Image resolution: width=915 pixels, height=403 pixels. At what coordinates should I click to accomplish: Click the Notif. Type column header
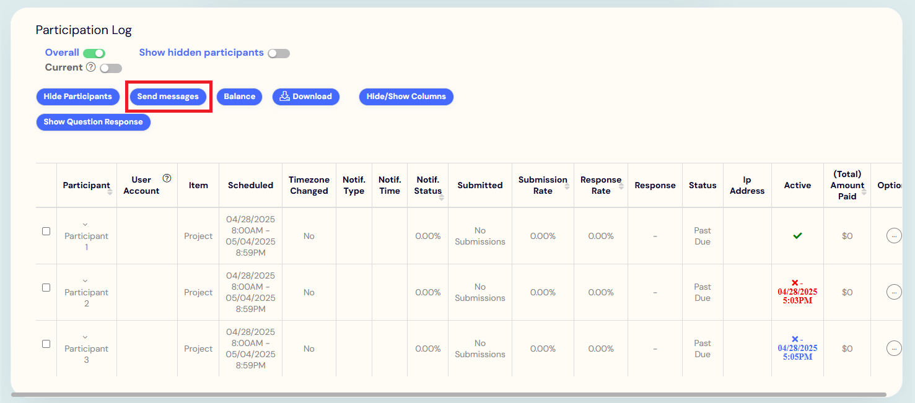tap(354, 185)
